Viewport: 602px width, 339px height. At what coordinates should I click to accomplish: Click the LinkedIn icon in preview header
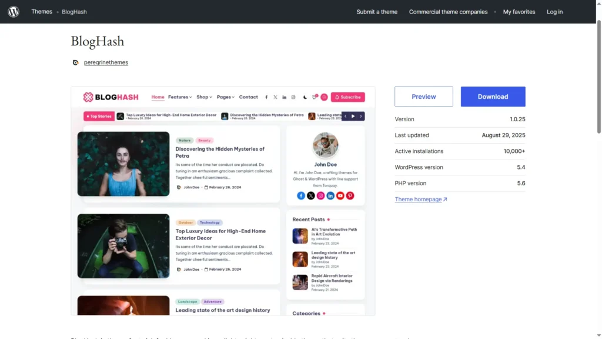[x=284, y=97]
